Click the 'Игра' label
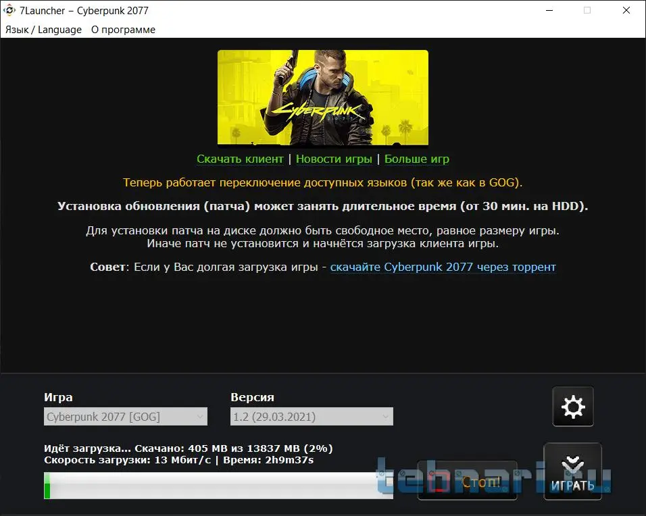646x516 pixels. click(58, 397)
